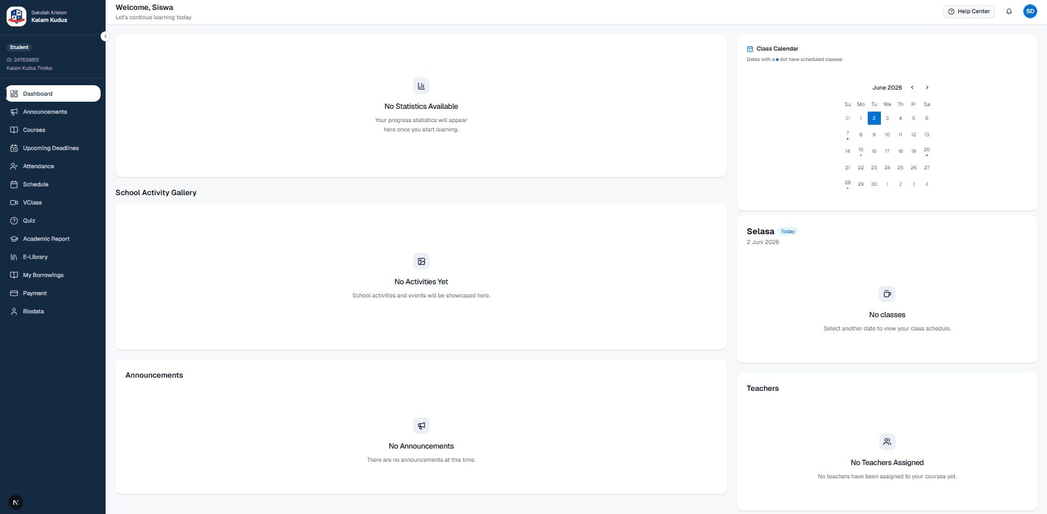The height and width of the screenshot is (514, 1047).
Task: Click the Schedule calendar icon in sidebar
Action: click(14, 184)
